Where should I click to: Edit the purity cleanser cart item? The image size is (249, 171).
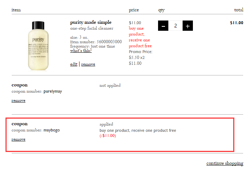pyautogui.click(x=74, y=64)
